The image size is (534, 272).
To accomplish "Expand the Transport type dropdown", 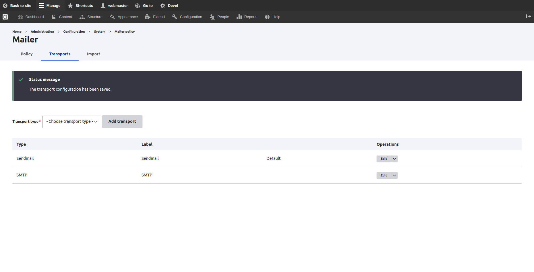I will [72, 122].
